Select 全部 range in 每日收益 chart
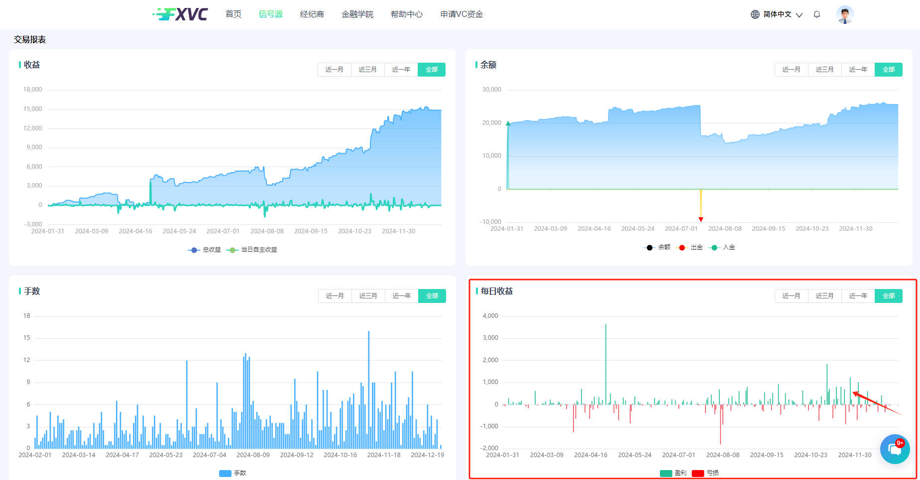The image size is (920, 480). tap(888, 296)
